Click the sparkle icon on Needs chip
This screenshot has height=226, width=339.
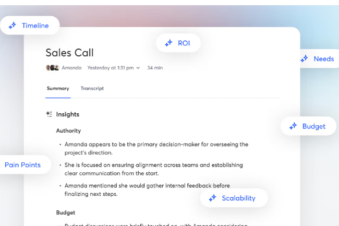tap(305, 59)
